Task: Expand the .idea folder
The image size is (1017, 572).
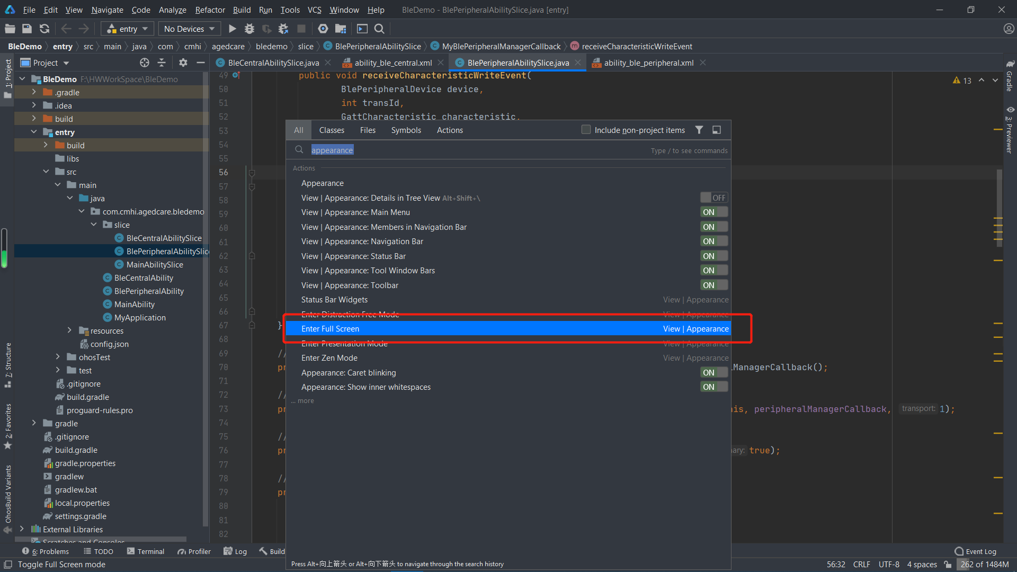Action: [33, 105]
